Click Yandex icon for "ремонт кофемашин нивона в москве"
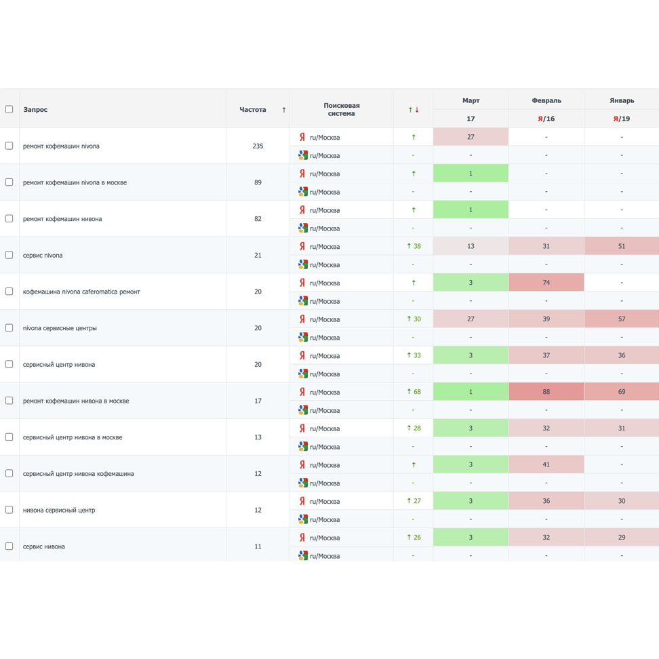 (302, 392)
